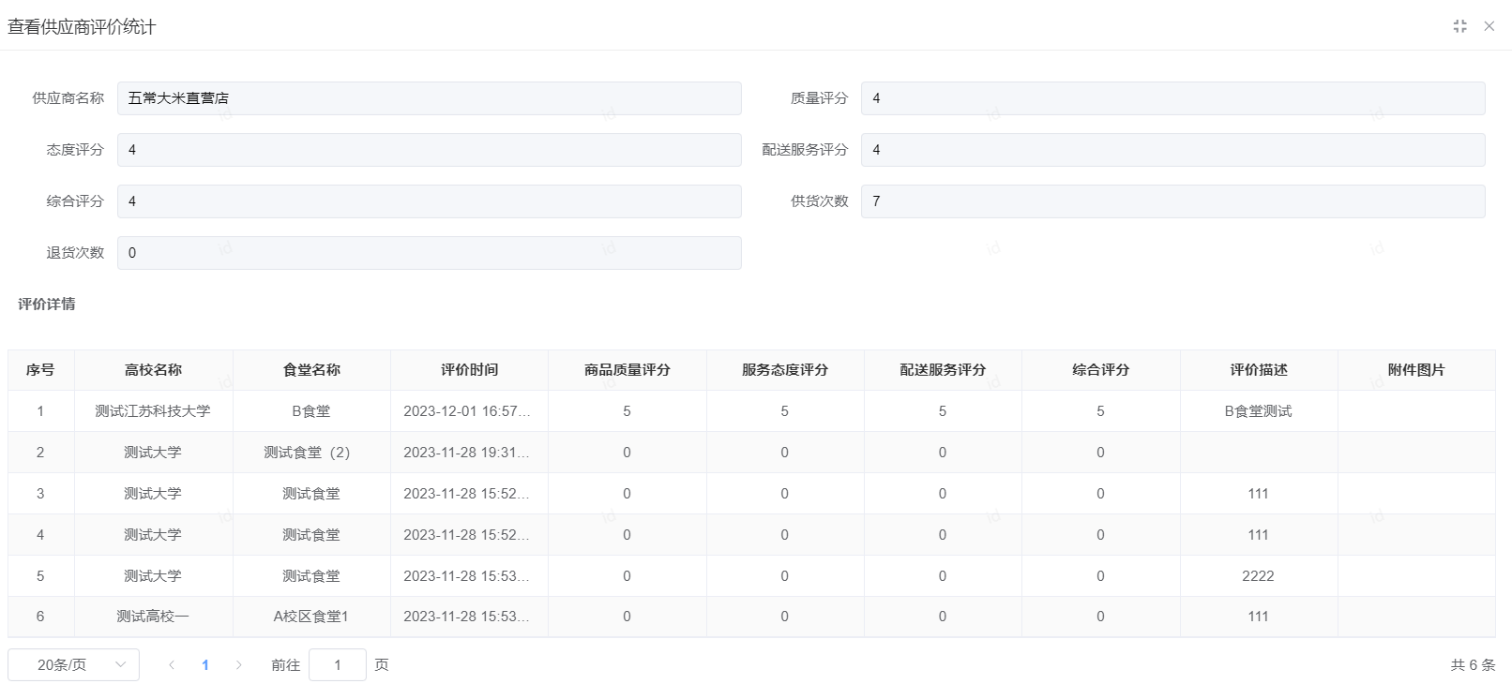Image resolution: width=1512 pixels, height=684 pixels.
Task: Click the 评价时间 column header
Action: [469, 370]
